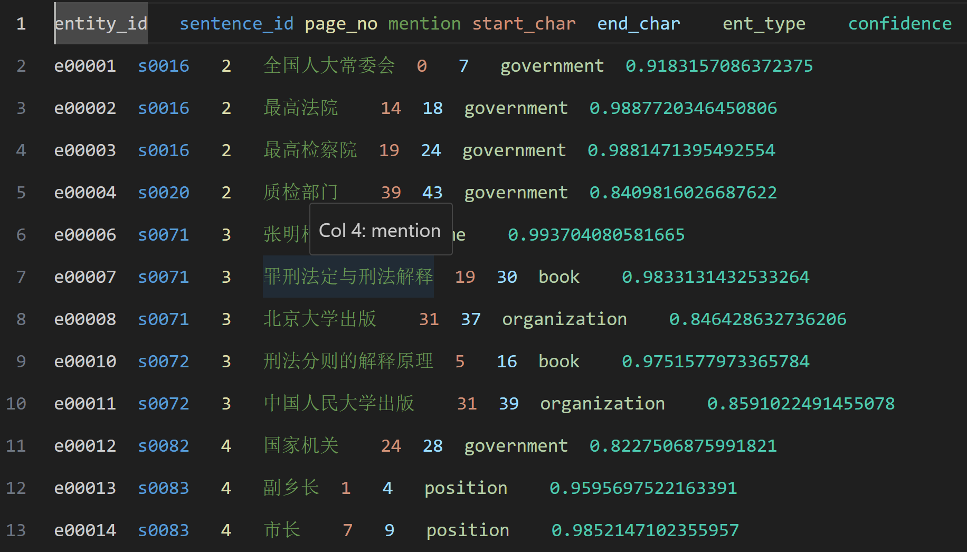
Task: Select the entity_id column header
Action: click(x=100, y=23)
